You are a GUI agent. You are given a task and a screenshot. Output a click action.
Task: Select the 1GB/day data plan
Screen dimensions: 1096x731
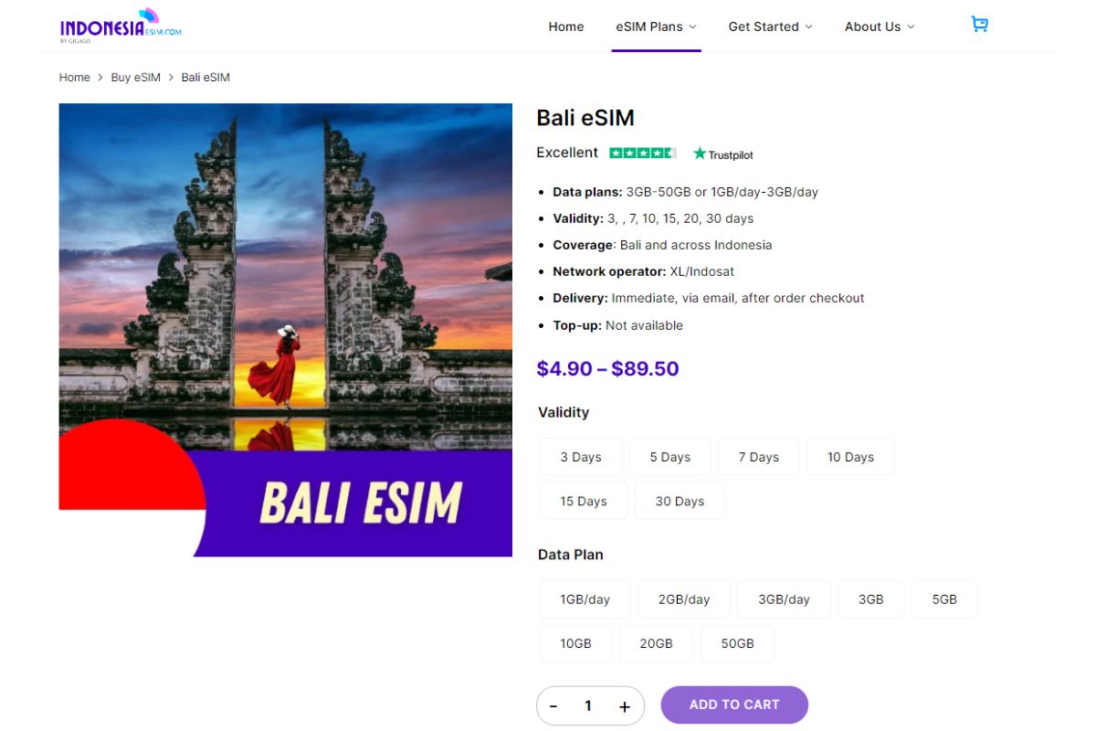(585, 599)
